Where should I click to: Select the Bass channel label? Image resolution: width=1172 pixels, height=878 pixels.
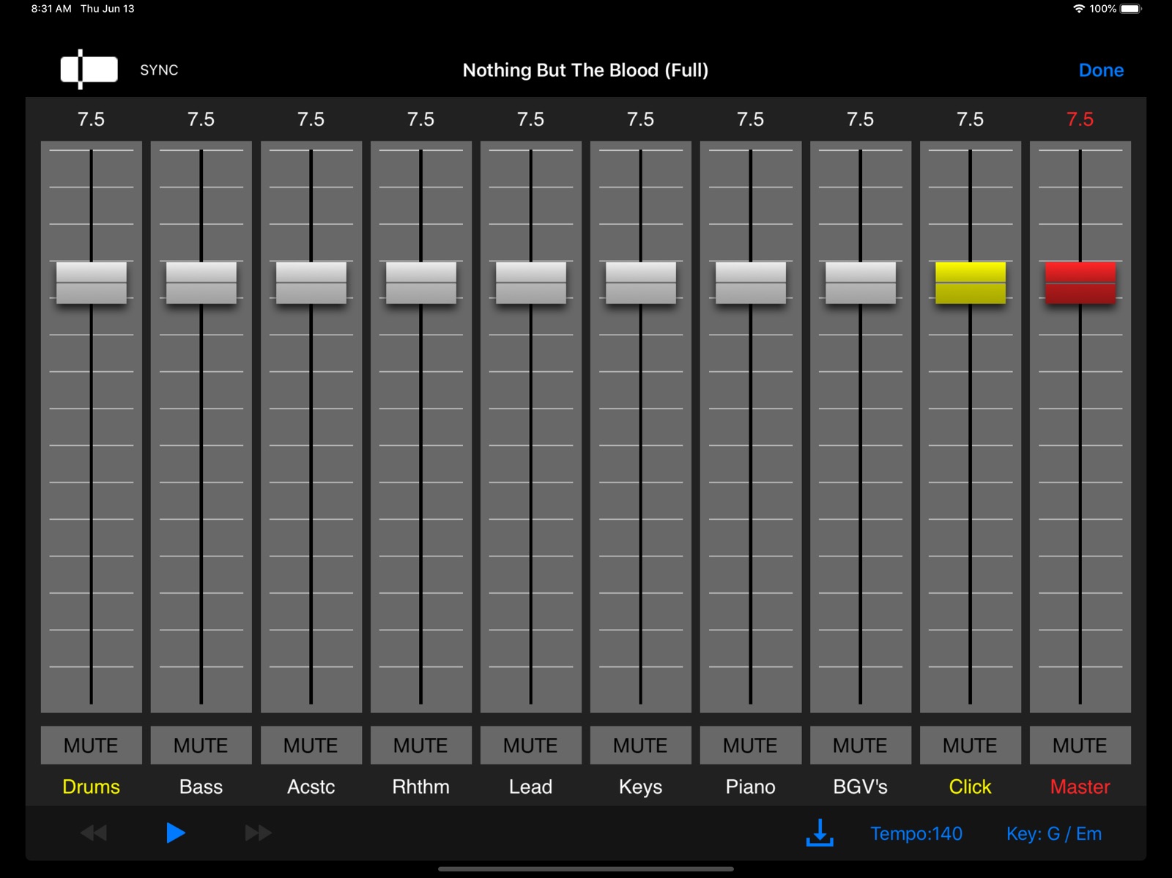coord(201,786)
